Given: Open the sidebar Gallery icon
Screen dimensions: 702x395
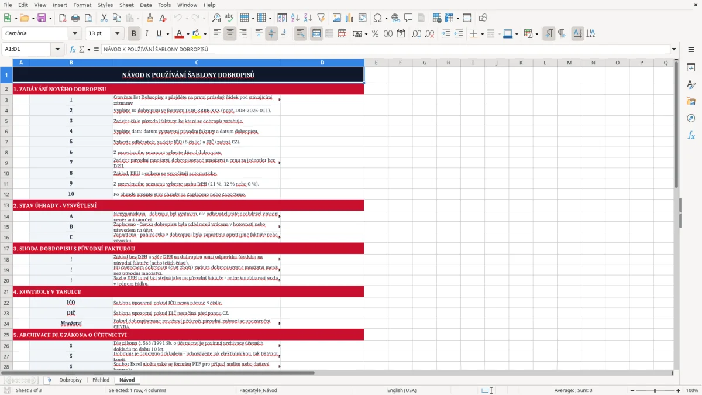Looking at the screenshot, I should [691, 101].
